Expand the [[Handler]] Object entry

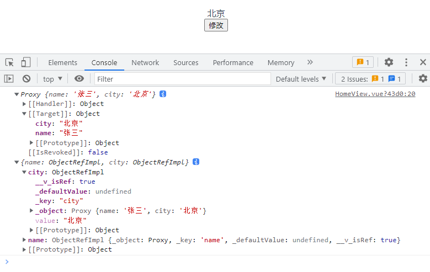24,104
